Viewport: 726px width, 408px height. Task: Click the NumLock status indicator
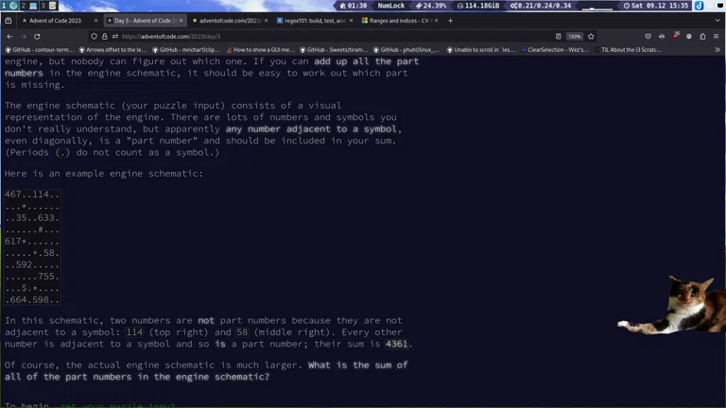[390, 6]
